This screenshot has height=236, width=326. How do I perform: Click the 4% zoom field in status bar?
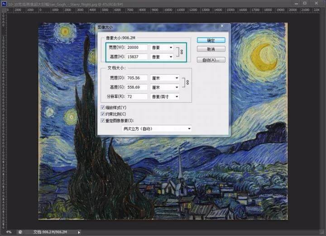pyautogui.click(x=9, y=232)
